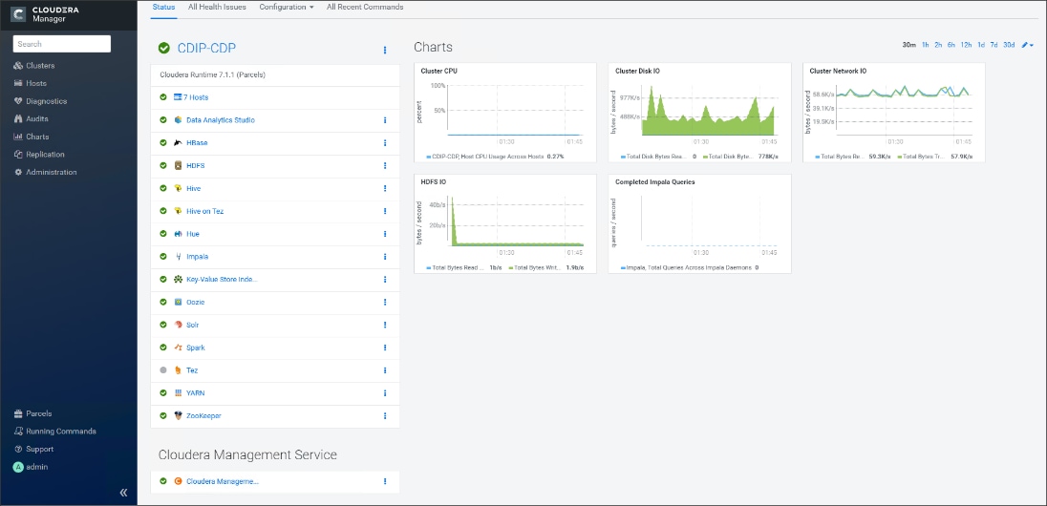Select the 12h time range

tap(966, 45)
